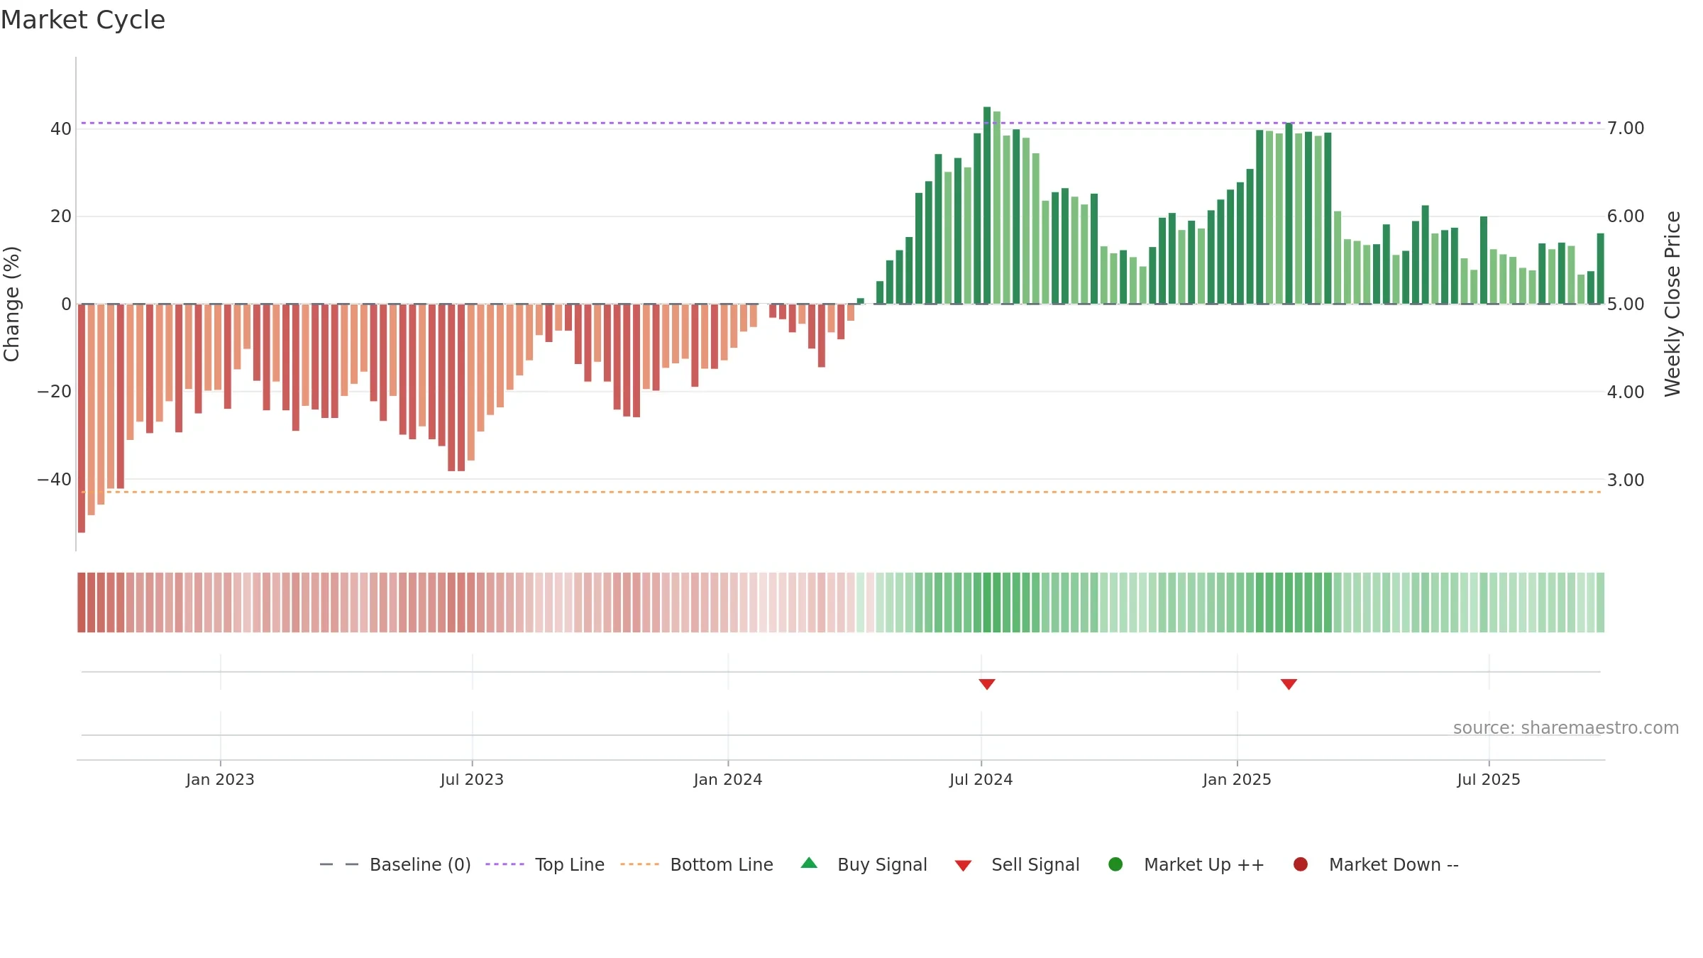This screenshot has width=1703, height=958.
Task: Click the Change (%) axis label
Action: [x=11, y=304]
